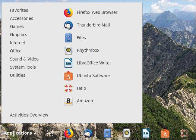Screen dimensions: 196x140
Task: Open the Help lifebuoy icon in menu
Action: pos(68,88)
